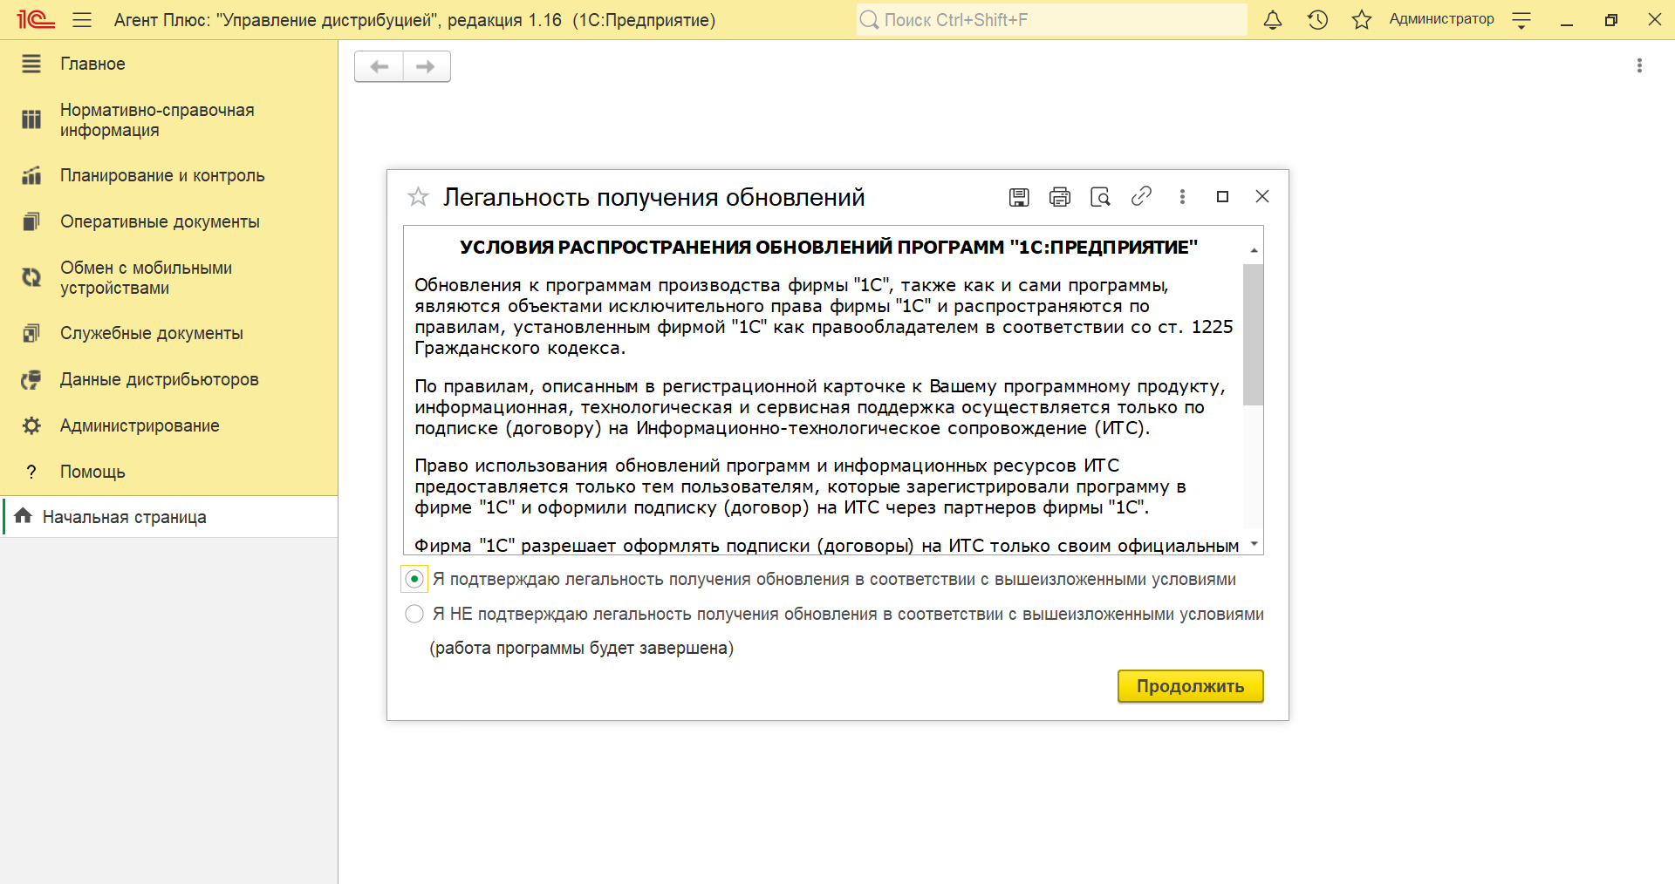The image size is (1675, 884).
Task: Click the Администрирование gear icon
Action: coord(31,425)
